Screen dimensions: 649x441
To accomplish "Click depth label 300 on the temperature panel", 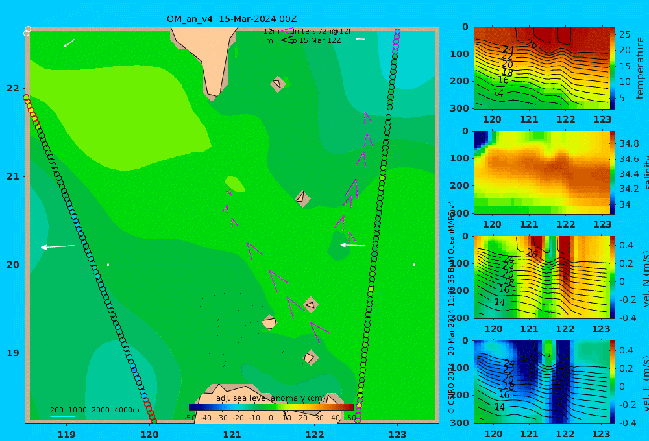I will [x=459, y=108].
